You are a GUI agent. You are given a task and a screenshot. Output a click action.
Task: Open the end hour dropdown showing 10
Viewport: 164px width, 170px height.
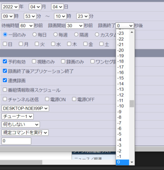point(60,16)
